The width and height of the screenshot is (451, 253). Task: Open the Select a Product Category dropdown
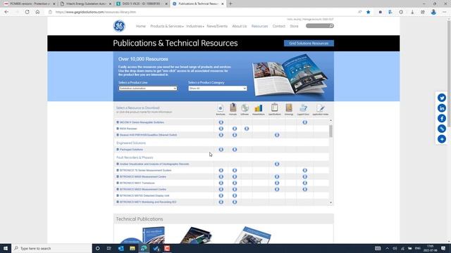coord(218,89)
